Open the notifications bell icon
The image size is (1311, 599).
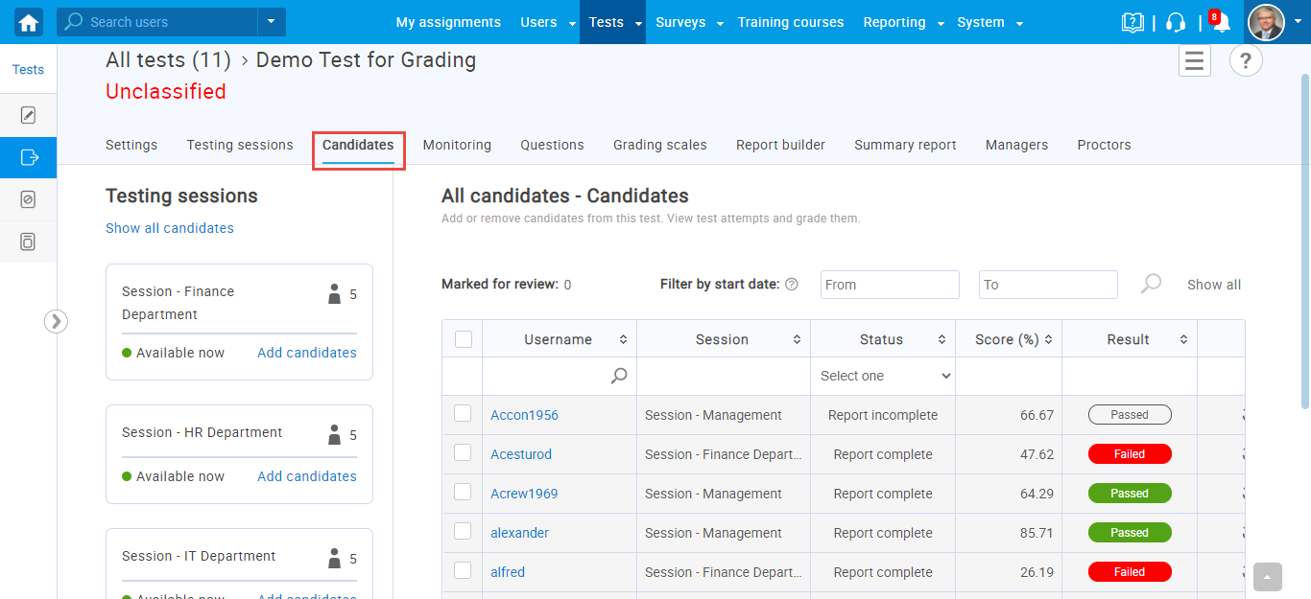pos(1221,23)
